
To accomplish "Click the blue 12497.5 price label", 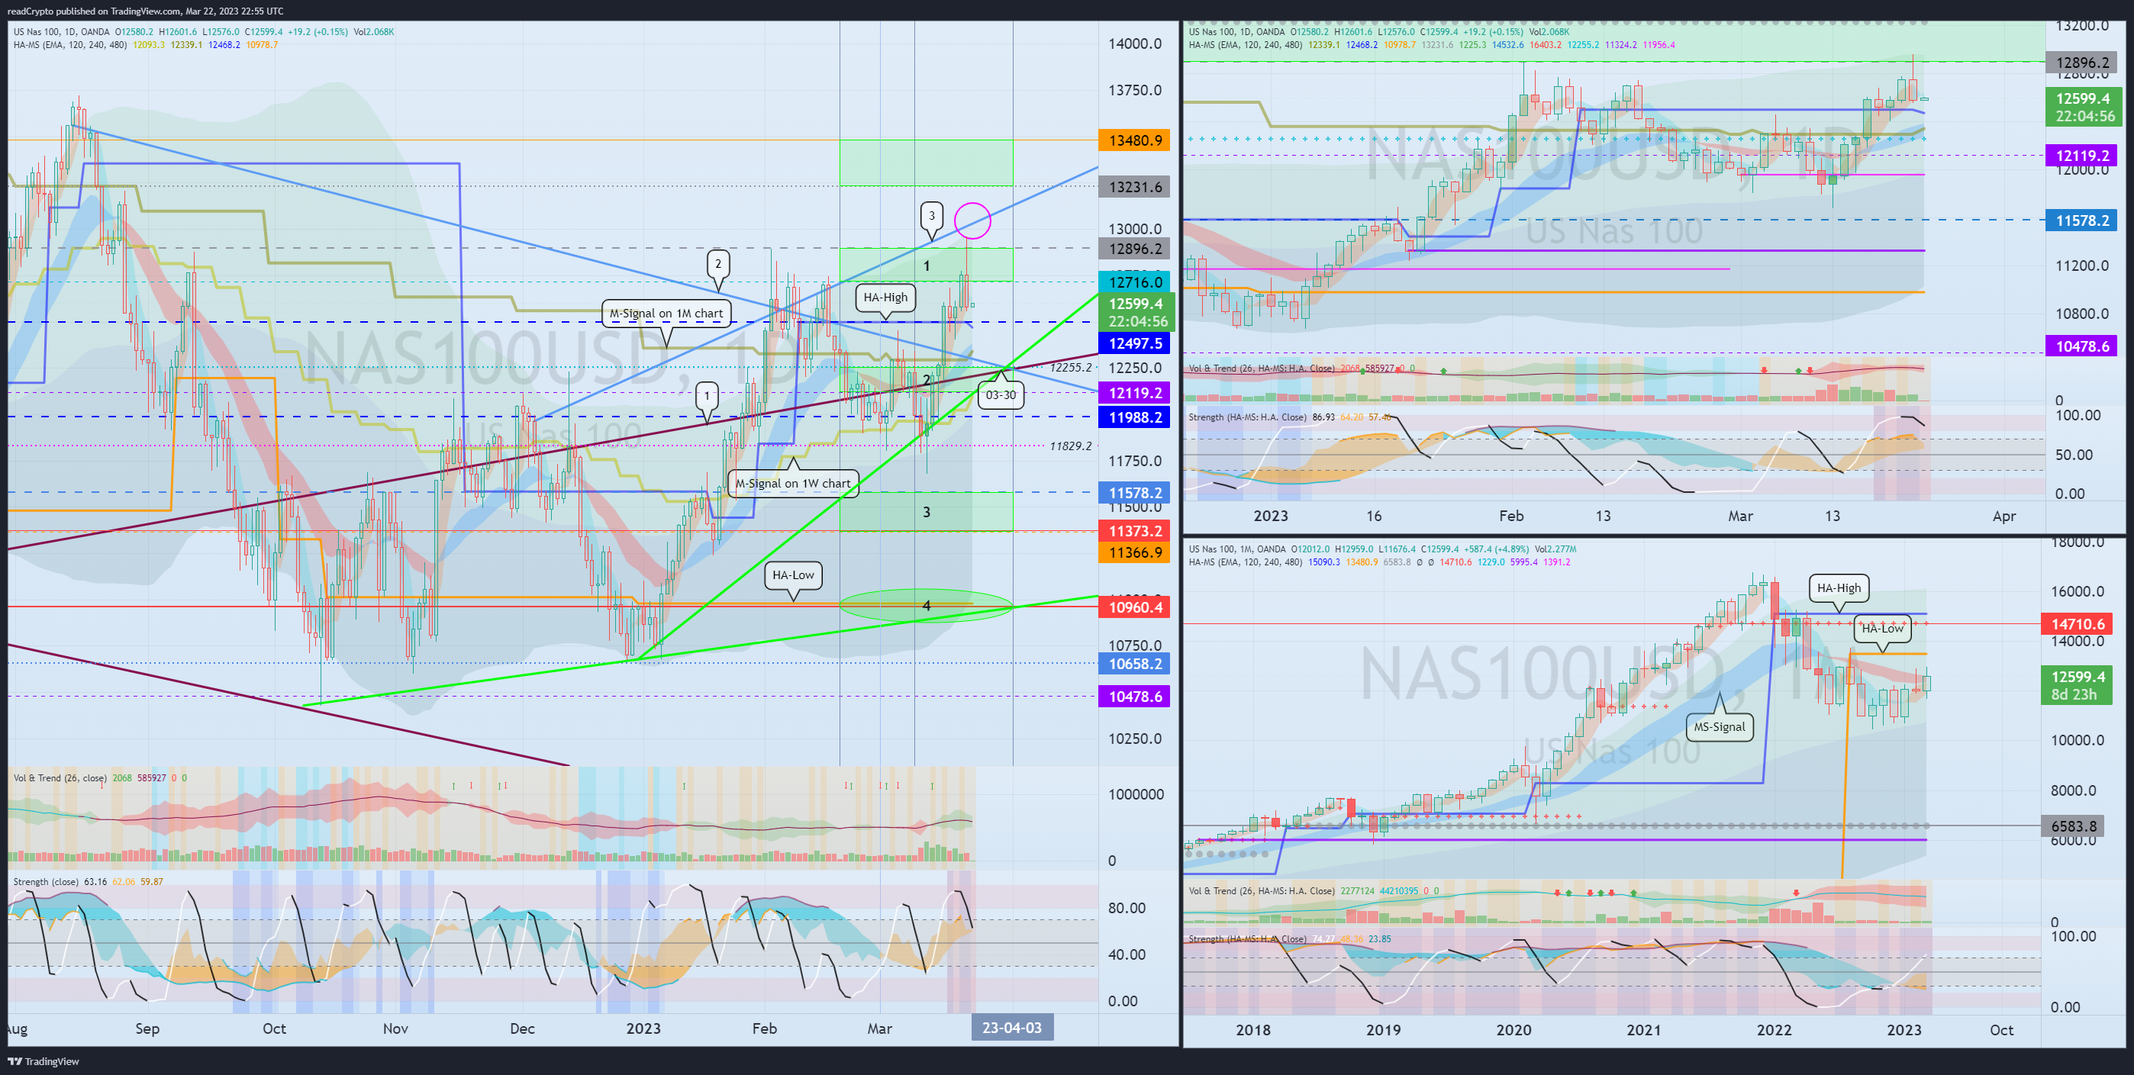I will 1134,343.
